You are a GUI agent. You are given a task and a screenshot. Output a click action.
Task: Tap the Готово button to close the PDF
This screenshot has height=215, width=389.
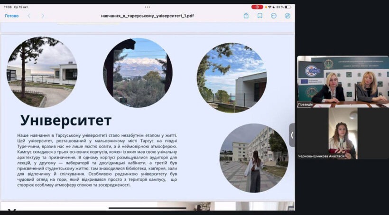(12, 16)
